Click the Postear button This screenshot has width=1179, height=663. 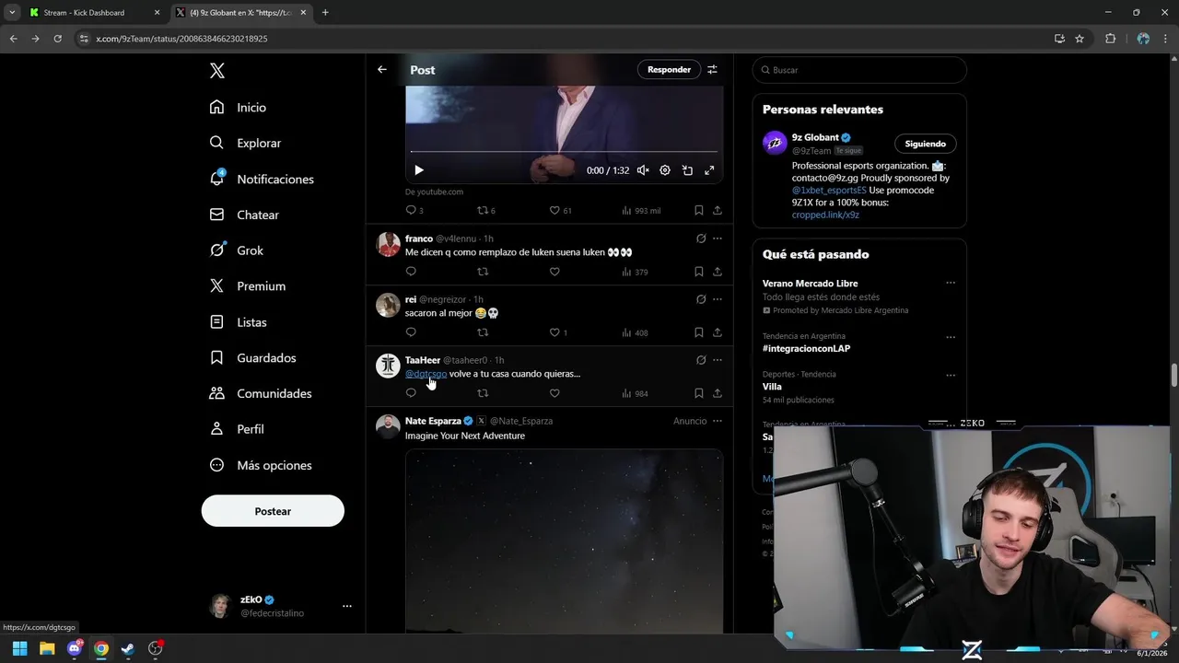pyautogui.click(x=273, y=511)
